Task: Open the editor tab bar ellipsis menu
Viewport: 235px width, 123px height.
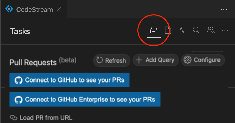Action: (224, 9)
